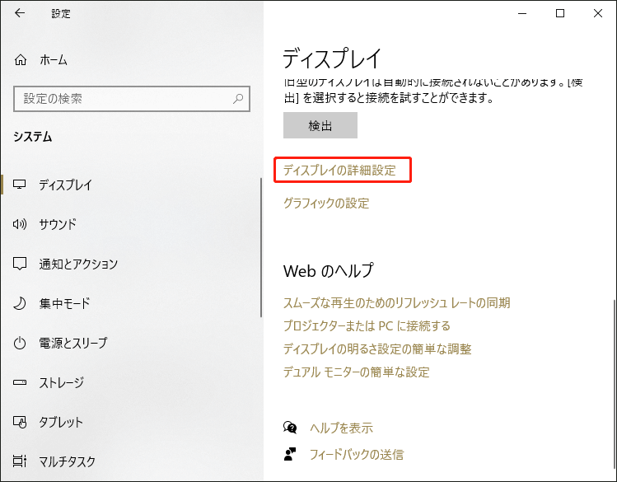Open グラフィックの設定 link
Screen dimensions: 617x482
[326, 203]
